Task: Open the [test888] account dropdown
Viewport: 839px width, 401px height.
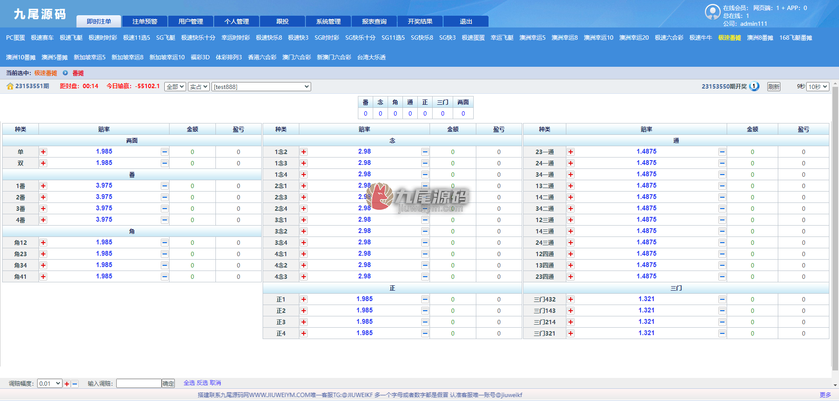Action: pos(261,87)
